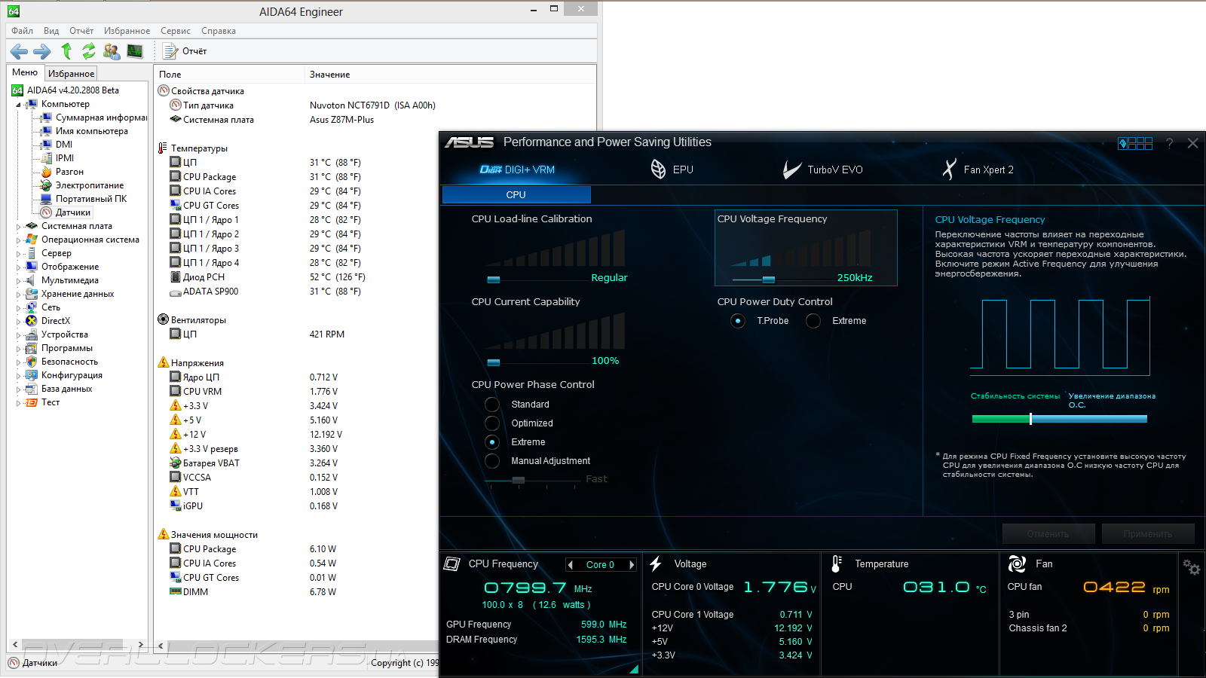Expand the Операционная система tree node
Screen dimensions: 1206x678
pyautogui.click(x=18, y=240)
